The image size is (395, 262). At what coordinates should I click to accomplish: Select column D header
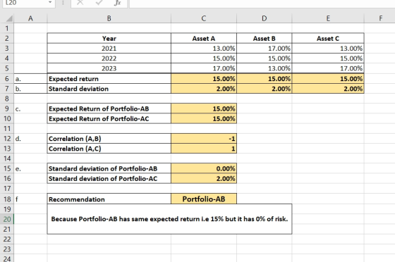(264, 18)
